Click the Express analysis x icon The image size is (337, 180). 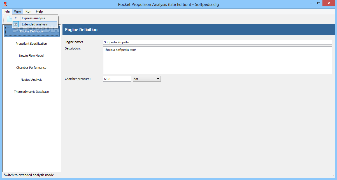pos(16,18)
